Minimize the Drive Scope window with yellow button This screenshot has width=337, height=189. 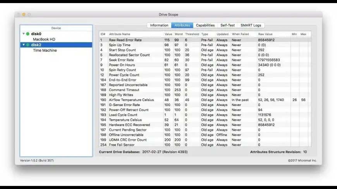coord(24,14)
